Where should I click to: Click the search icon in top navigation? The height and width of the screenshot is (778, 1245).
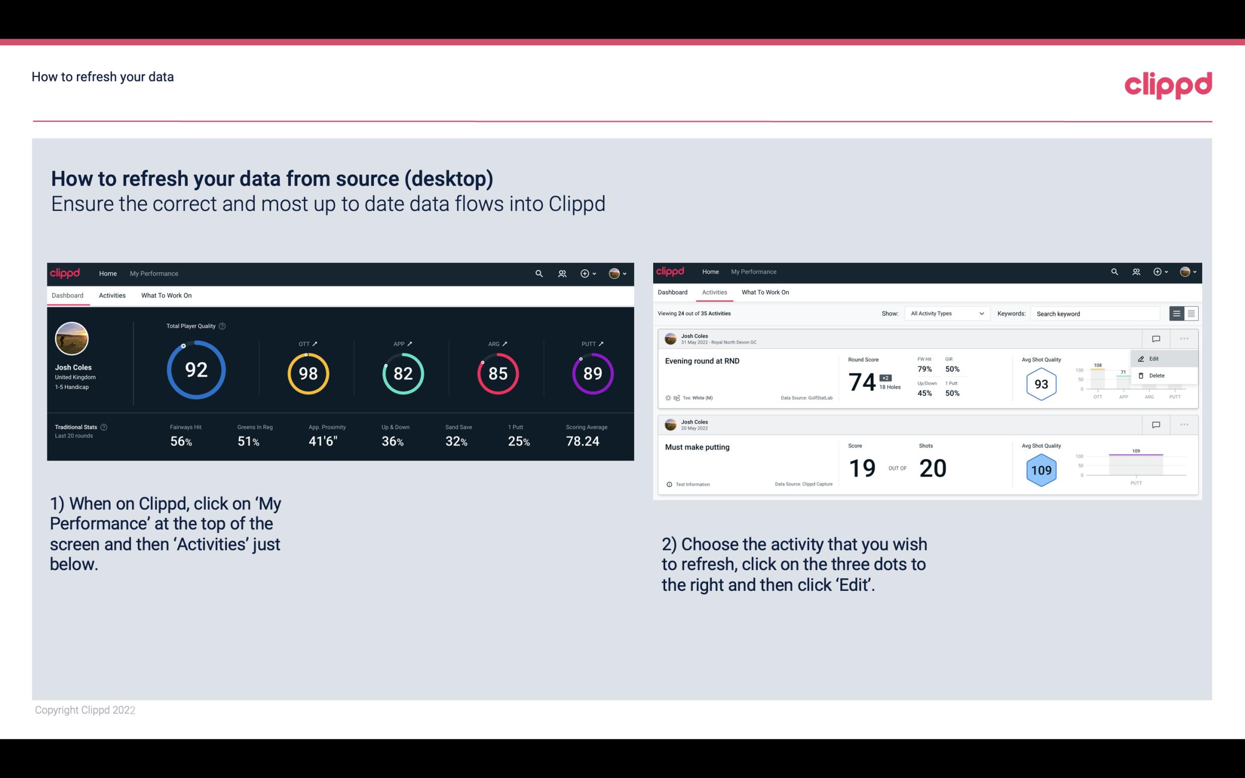(538, 272)
